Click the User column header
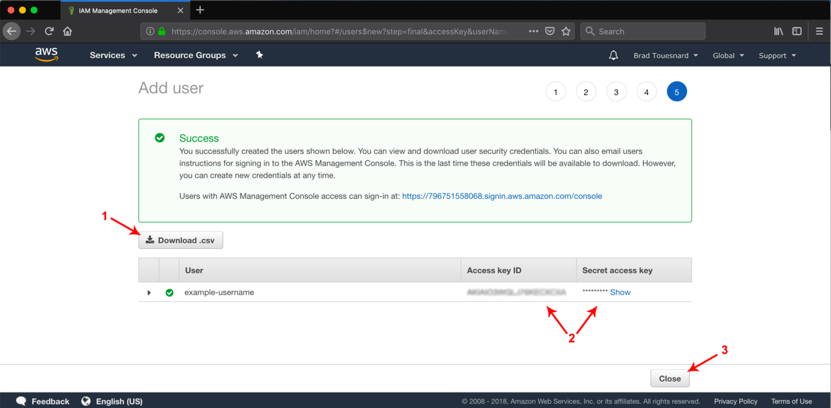This screenshot has width=831, height=408. coord(319,270)
